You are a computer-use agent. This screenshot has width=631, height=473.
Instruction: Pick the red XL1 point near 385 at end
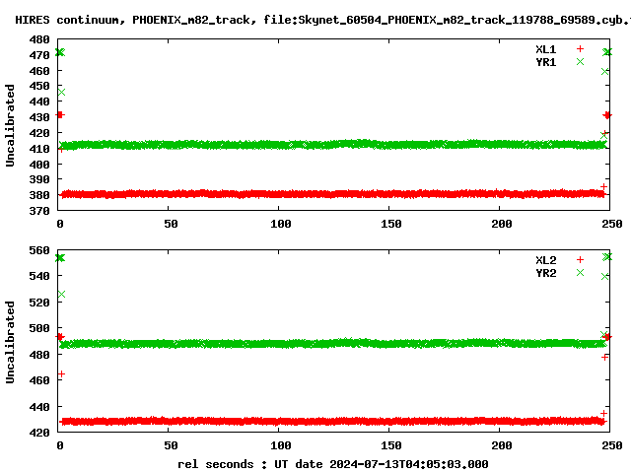(x=603, y=186)
